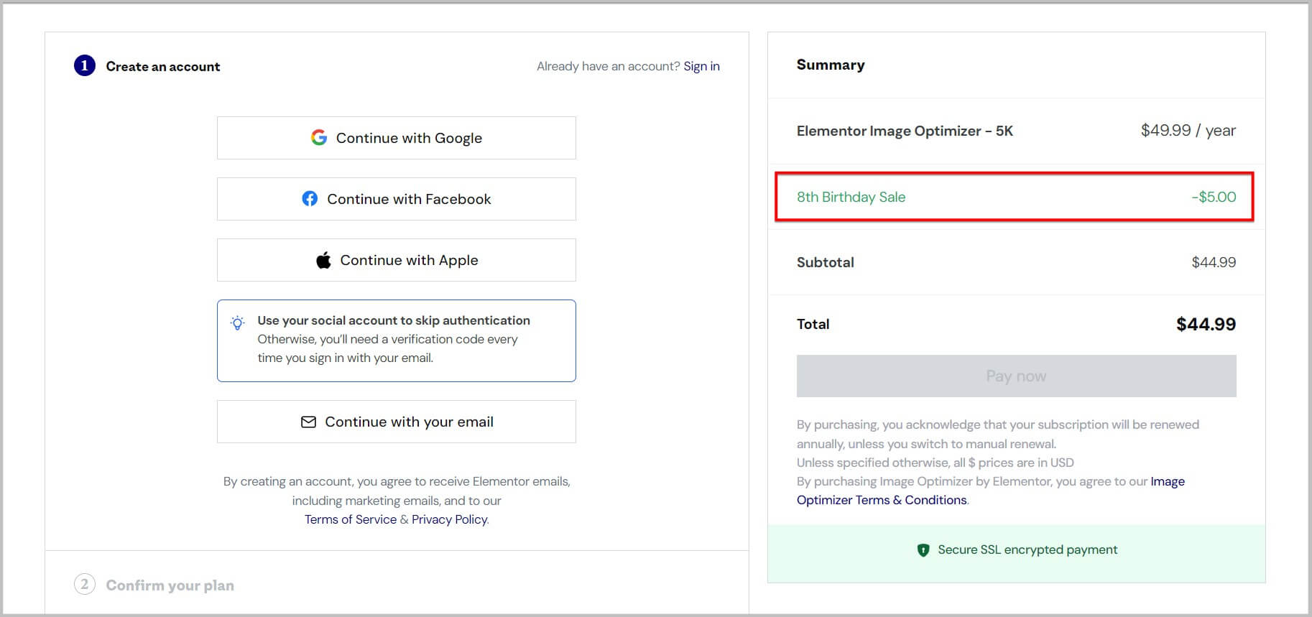Image resolution: width=1312 pixels, height=617 pixels.
Task: Continue with Google button
Action: point(397,138)
